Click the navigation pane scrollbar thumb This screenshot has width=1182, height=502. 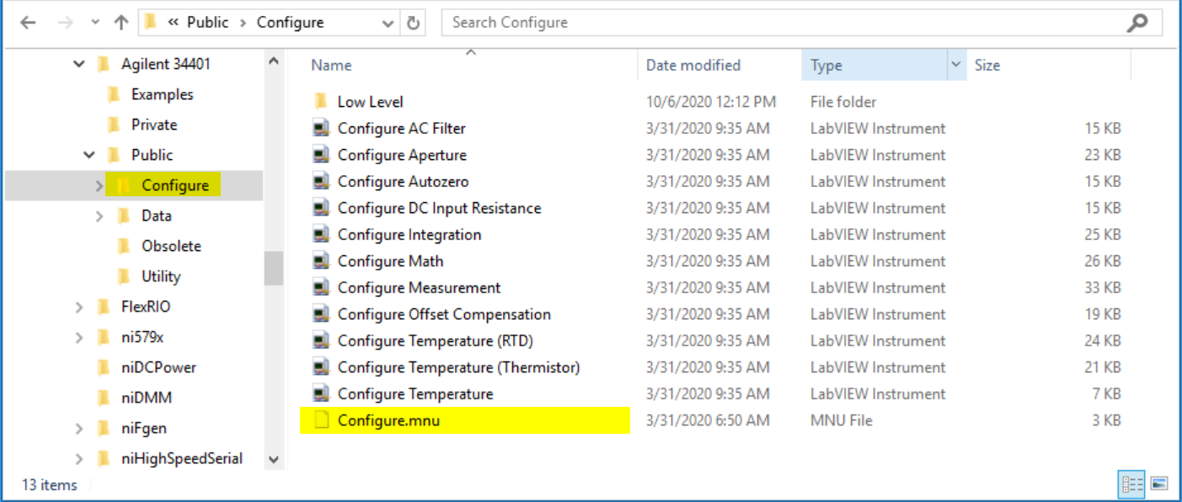(x=273, y=269)
